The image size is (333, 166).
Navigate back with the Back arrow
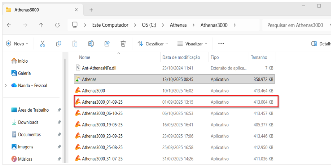(9, 25)
